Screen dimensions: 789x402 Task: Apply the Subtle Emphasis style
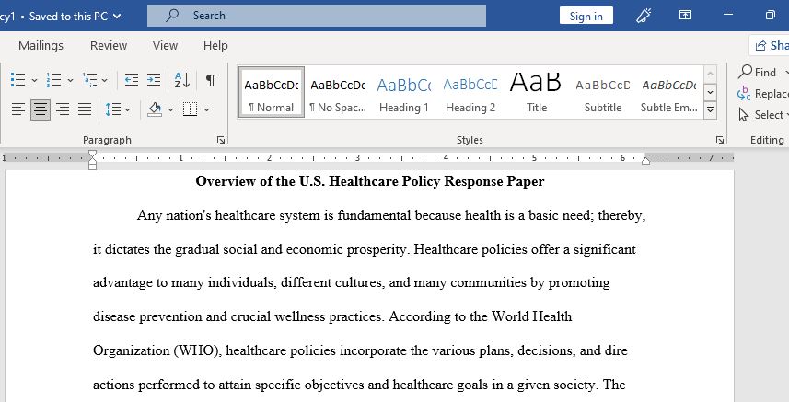[x=668, y=93]
